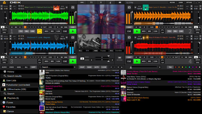Toggle the yellow loop icon on deck 1
This screenshot has width=202, height=114.
(x=39, y=31)
